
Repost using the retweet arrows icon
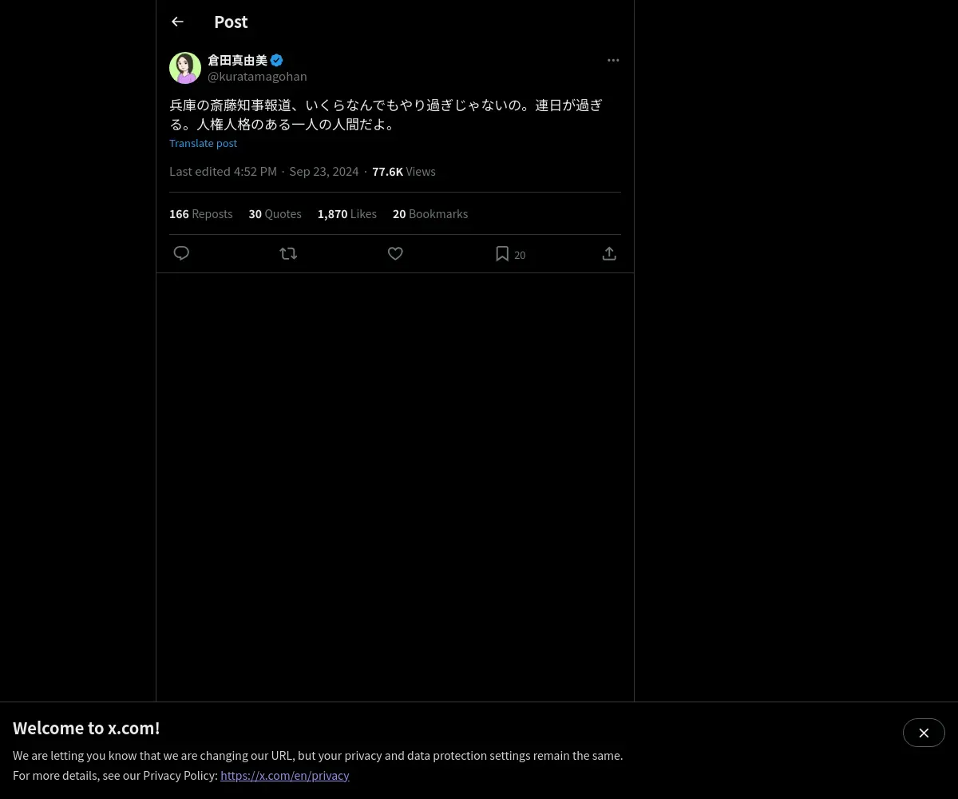288,253
